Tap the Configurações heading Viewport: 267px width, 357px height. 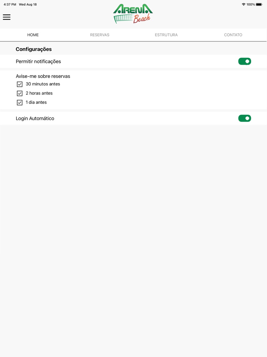(x=34, y=49)
